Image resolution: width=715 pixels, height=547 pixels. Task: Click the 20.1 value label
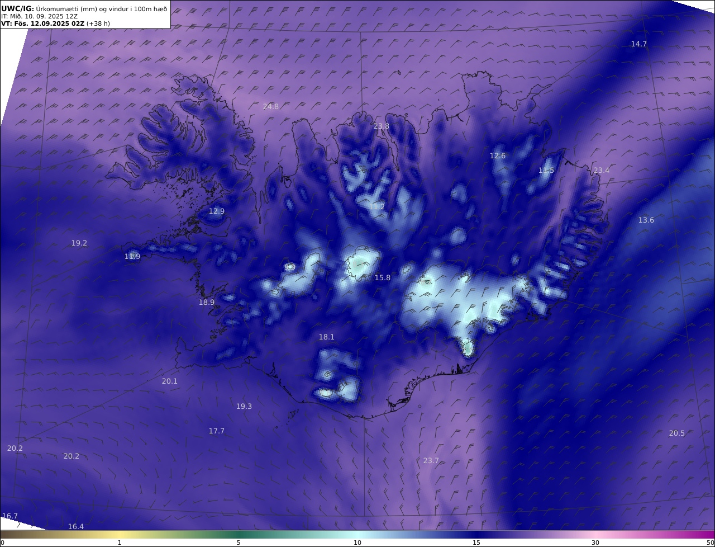coord(170,381)
